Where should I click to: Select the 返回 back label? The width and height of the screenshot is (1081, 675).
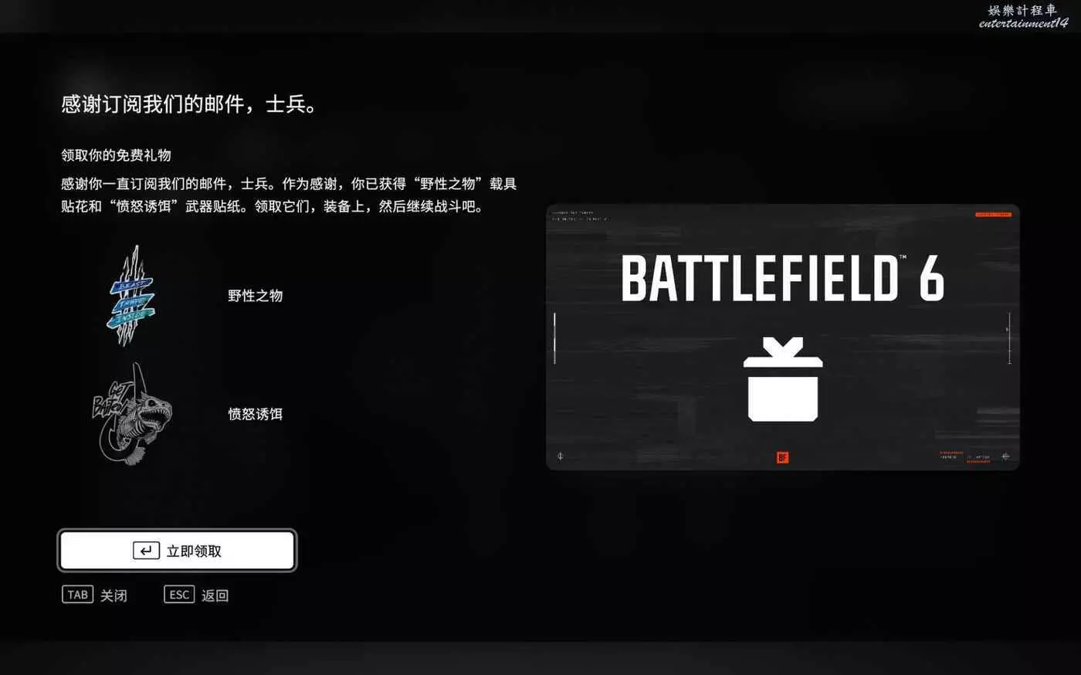tap(215, 595)
